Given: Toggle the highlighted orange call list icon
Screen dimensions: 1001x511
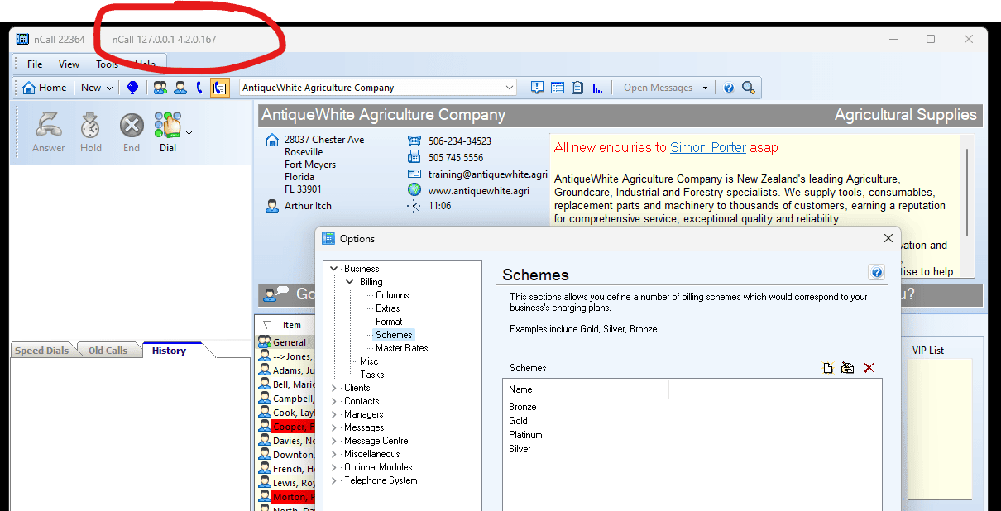Looking at the screenshot, I should click(219, 88).
